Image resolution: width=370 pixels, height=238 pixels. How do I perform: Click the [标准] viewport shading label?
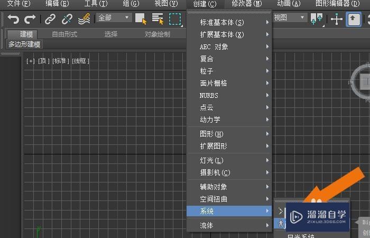61,61
